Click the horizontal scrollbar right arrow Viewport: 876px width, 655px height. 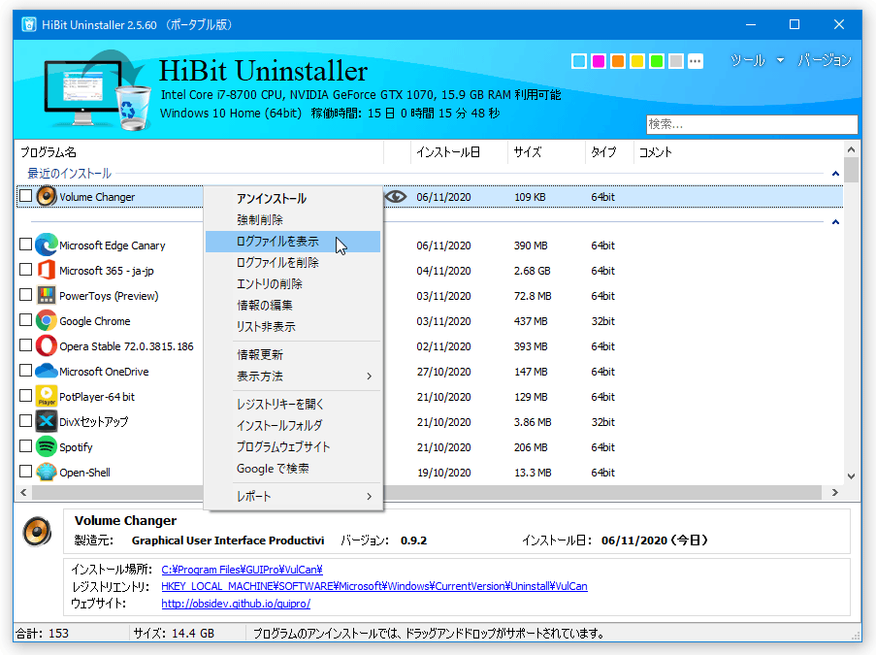pos(834,492)
